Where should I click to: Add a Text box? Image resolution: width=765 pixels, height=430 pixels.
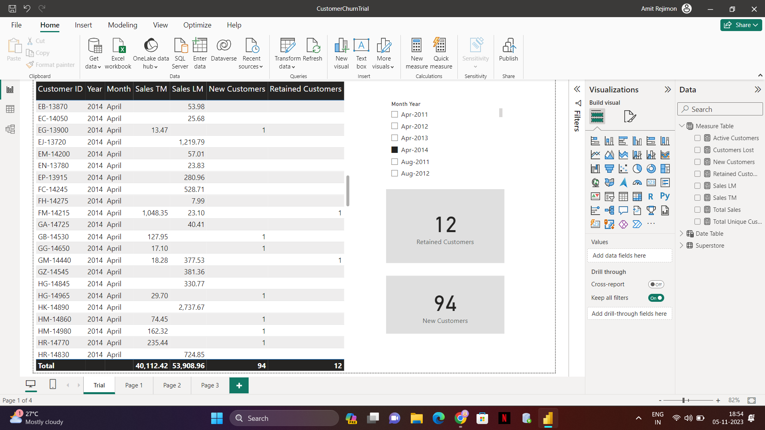coord(361,54)
